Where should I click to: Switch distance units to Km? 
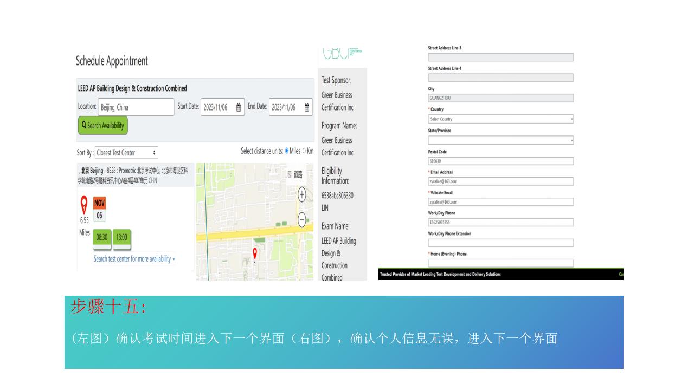coord(304,151)
